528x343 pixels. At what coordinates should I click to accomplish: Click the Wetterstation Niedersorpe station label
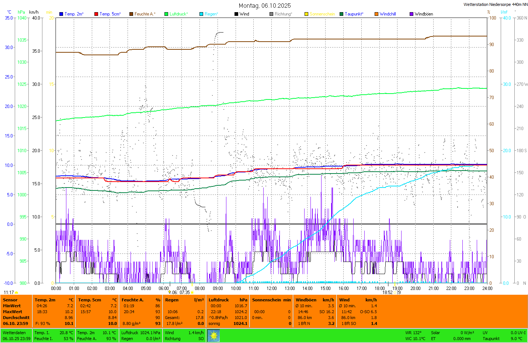coord(495,4)
